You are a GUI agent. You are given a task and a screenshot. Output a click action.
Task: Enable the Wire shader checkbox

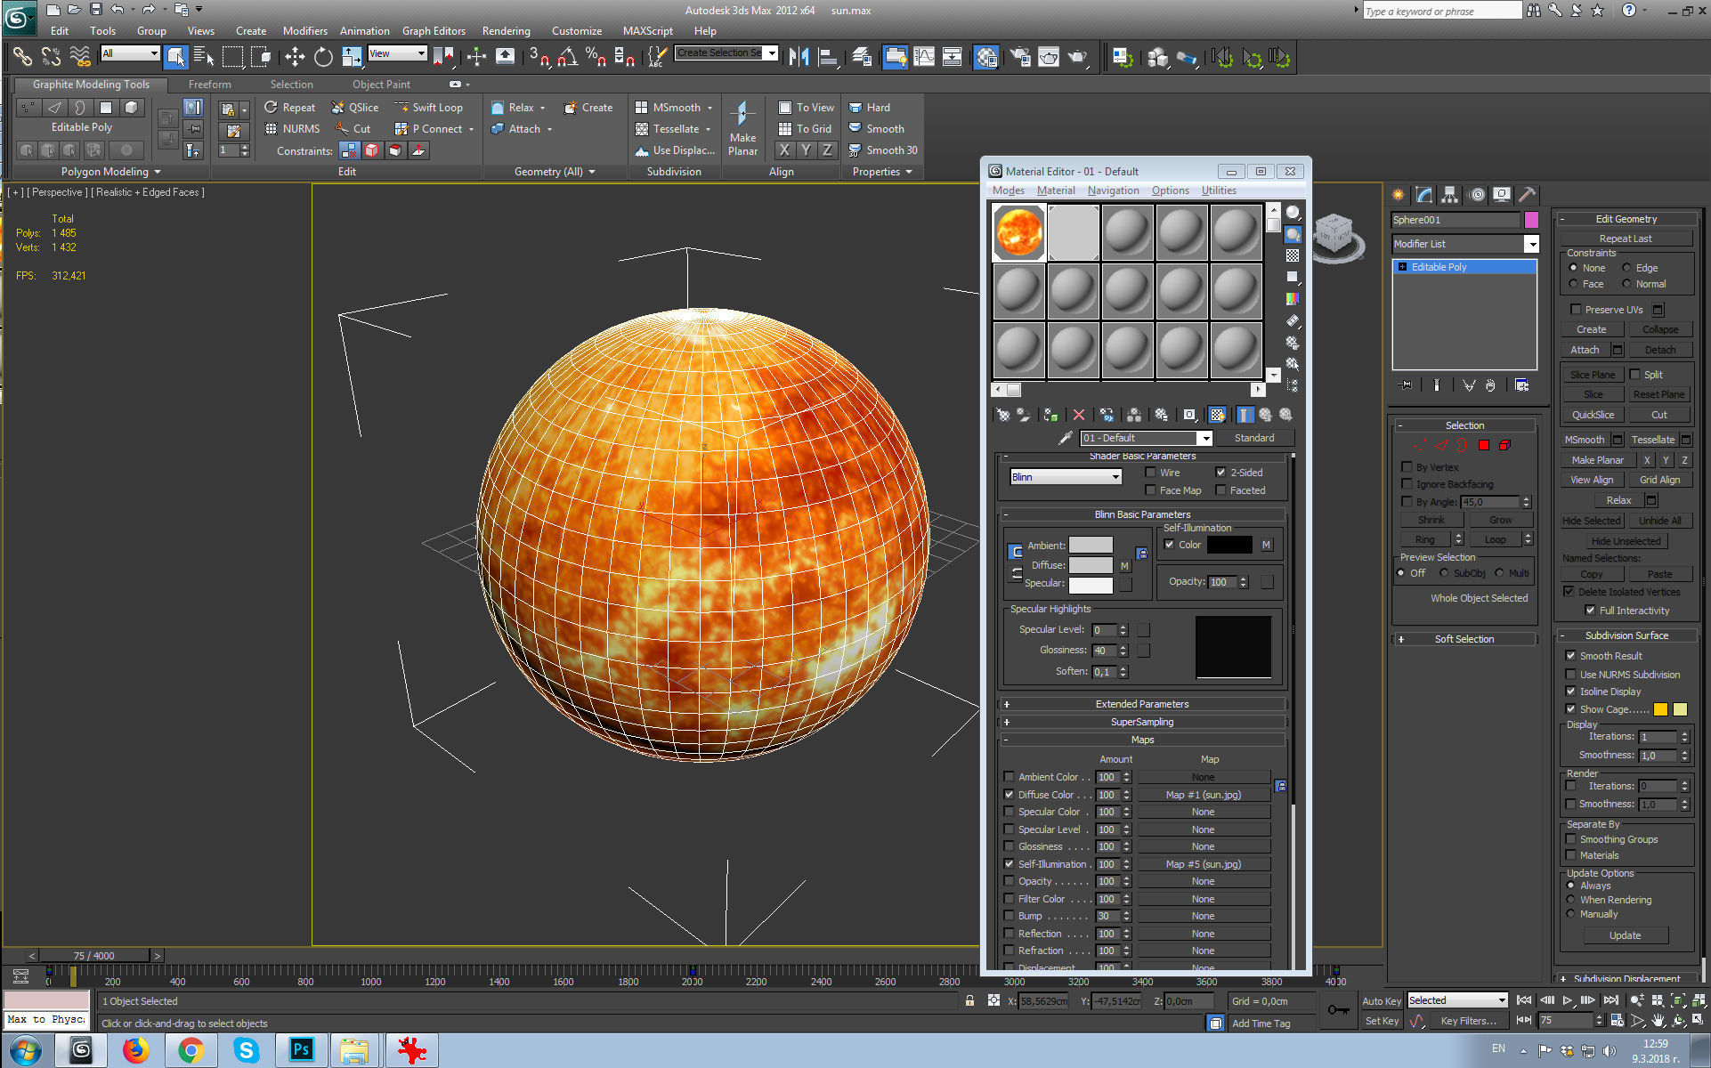(x=1150, y=473)
